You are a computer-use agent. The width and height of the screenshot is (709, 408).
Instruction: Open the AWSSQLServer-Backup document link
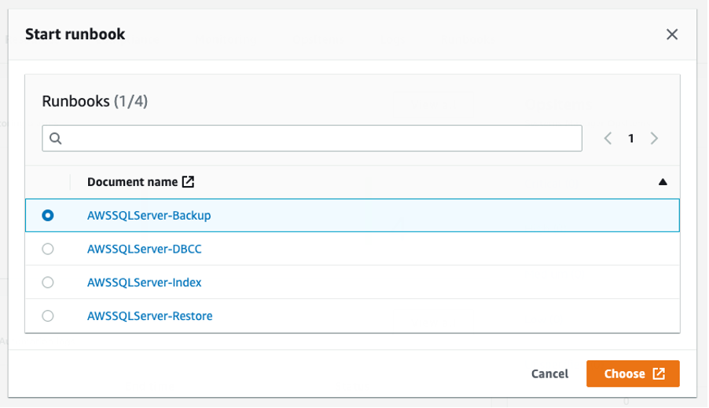point(149,215)
